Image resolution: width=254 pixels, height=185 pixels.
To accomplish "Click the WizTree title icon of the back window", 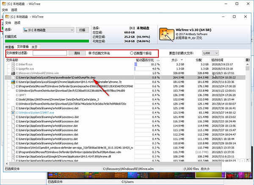I will pos(4,4).
